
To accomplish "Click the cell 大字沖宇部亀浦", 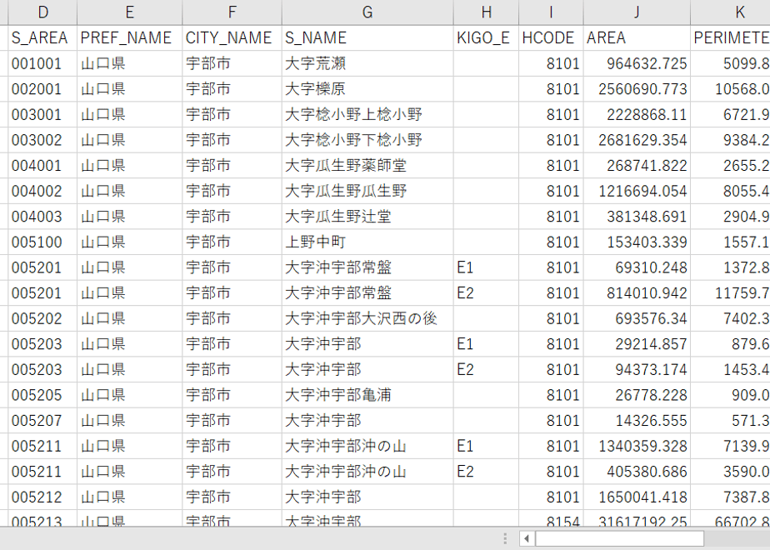I will 367,395.
